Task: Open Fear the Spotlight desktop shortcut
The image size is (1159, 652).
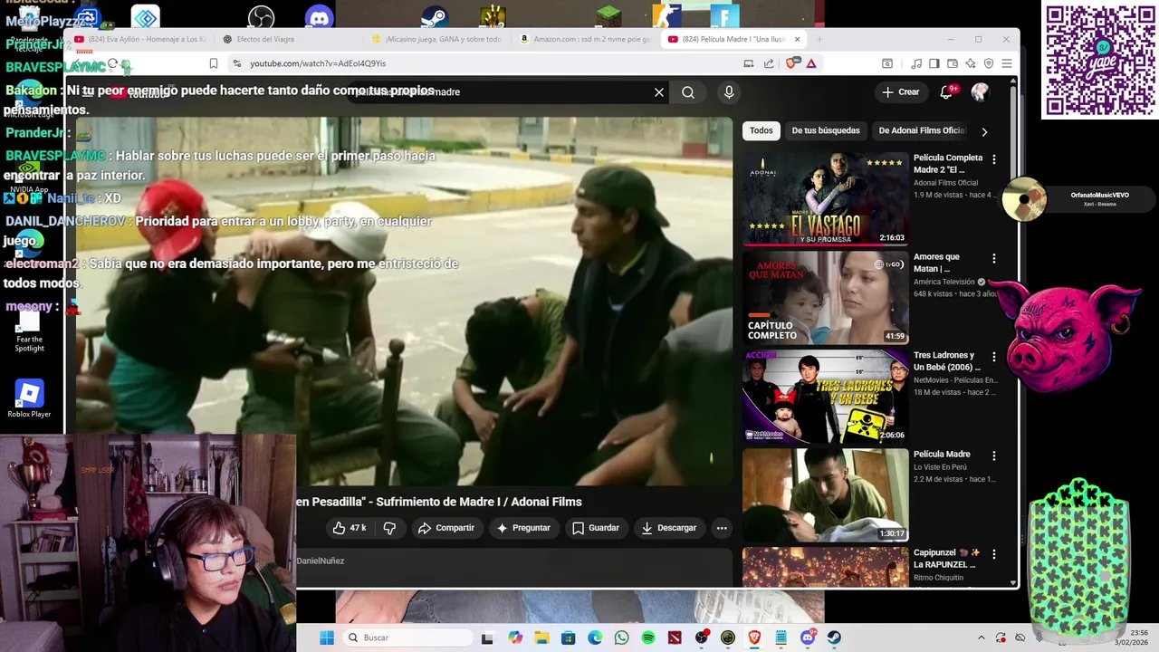Action: [x=29, y=332]
